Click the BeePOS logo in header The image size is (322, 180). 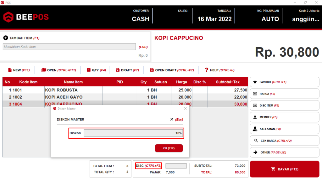click(26, 17)
